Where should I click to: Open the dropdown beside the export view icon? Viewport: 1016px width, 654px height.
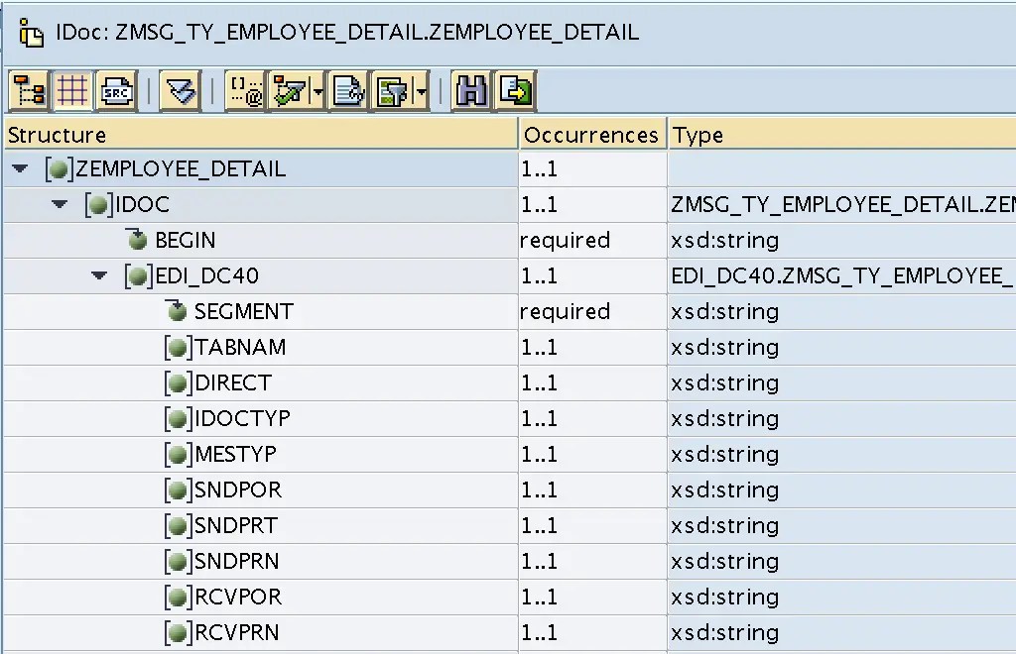tap(421, 90)
